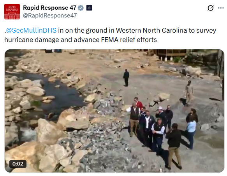Image resolution: width=227 pixels, height=176 pixels.
Task: Open the Rapid Response 47 profile avatar
Action: [12, 12]
